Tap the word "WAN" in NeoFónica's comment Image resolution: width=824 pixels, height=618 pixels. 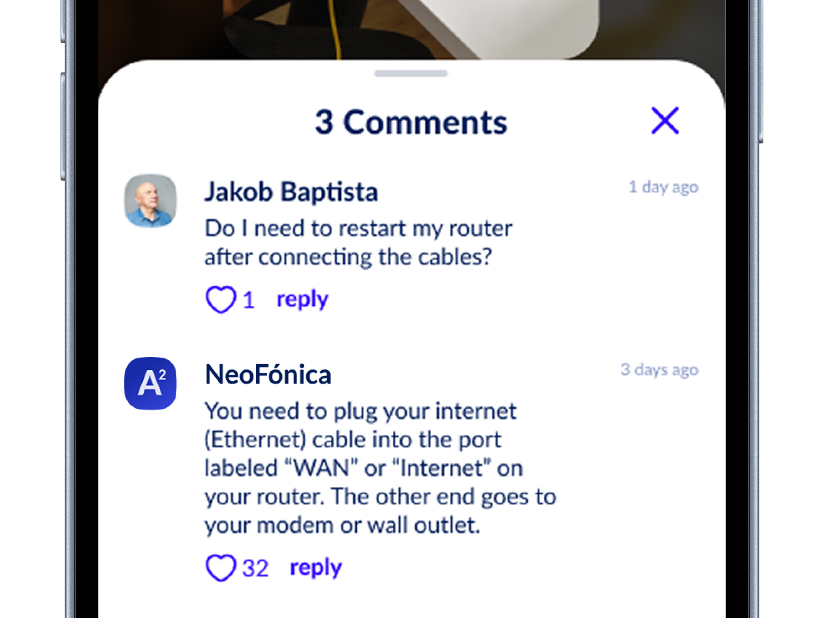point(321,468)
